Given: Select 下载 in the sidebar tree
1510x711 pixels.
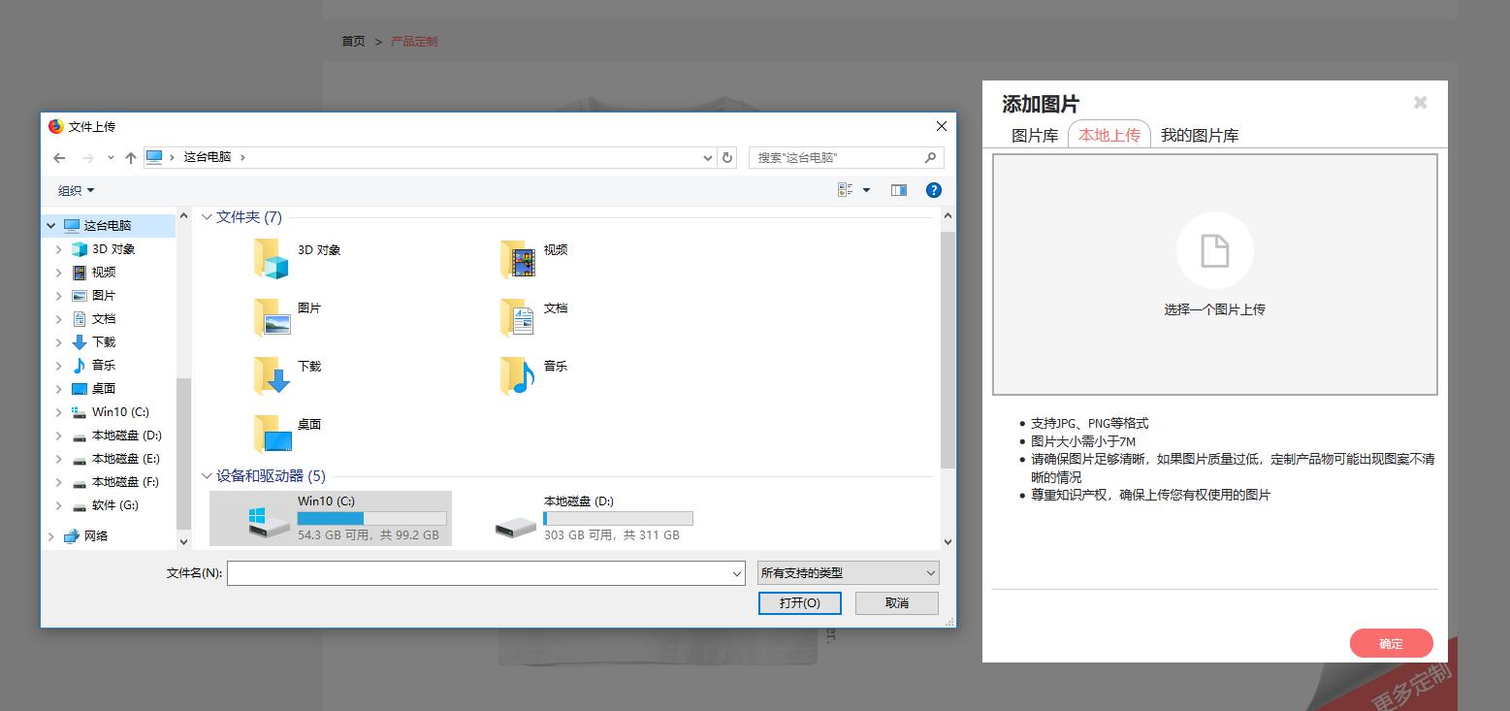Looking at the screenshot, I should click(104, 342).
